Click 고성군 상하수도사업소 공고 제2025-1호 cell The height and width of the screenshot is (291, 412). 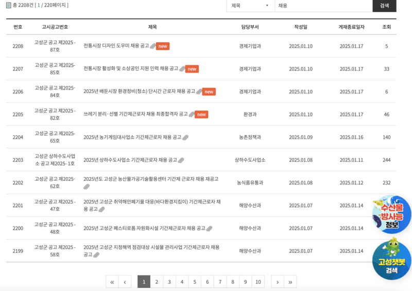(x=55, y=160)
